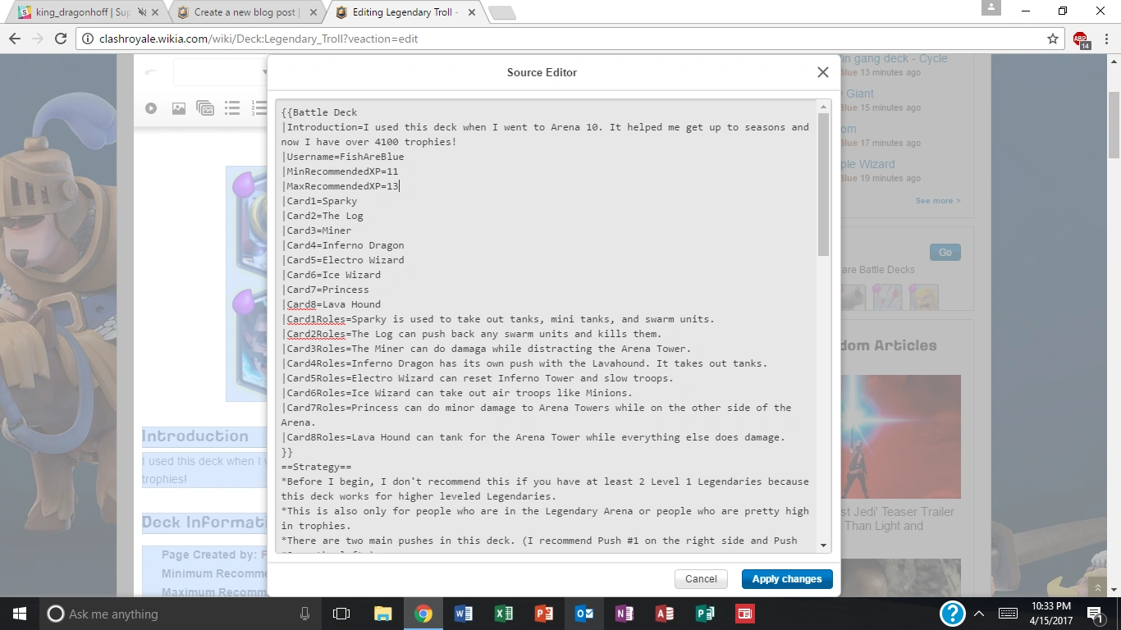Click the gallery insert icon in editor toolbar
This screenshot has height=630, width=1121.
pyautogui.click(x=205, y=108)
